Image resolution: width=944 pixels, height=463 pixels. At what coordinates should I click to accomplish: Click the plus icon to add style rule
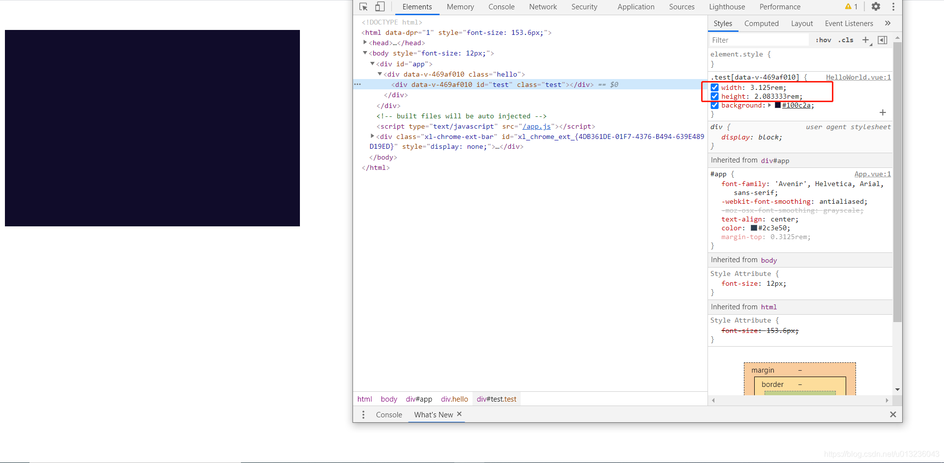point(866,40)
